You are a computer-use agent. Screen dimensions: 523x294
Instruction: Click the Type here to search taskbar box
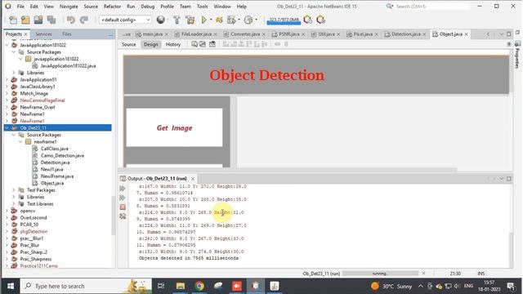tap(87, 286)
